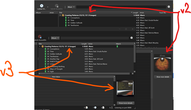Image resolution: width=191 pixels, height=110 pixels.
Task: Click Show more details in front window
Action: tap(125, 103)
